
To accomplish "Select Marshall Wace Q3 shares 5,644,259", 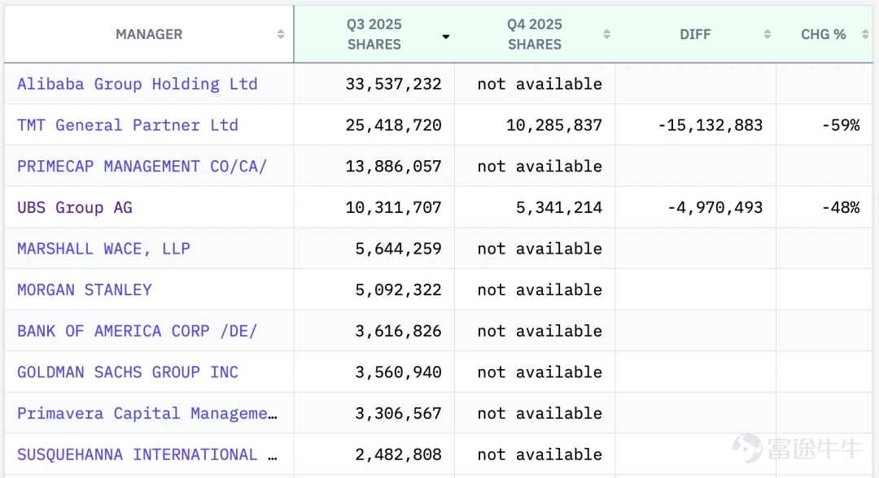I will coord(398,249).
